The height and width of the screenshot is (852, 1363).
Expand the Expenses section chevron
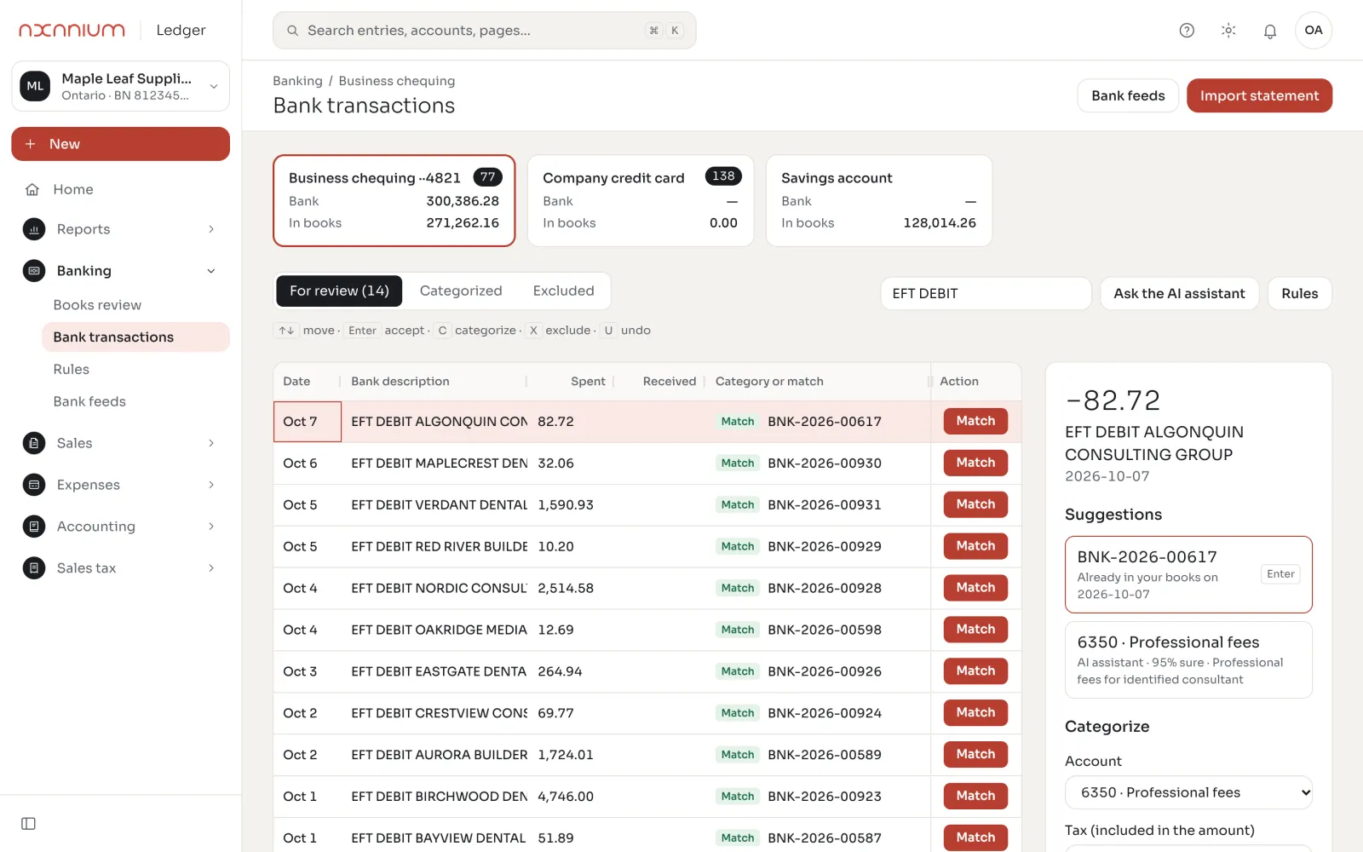tap(211, 485)
